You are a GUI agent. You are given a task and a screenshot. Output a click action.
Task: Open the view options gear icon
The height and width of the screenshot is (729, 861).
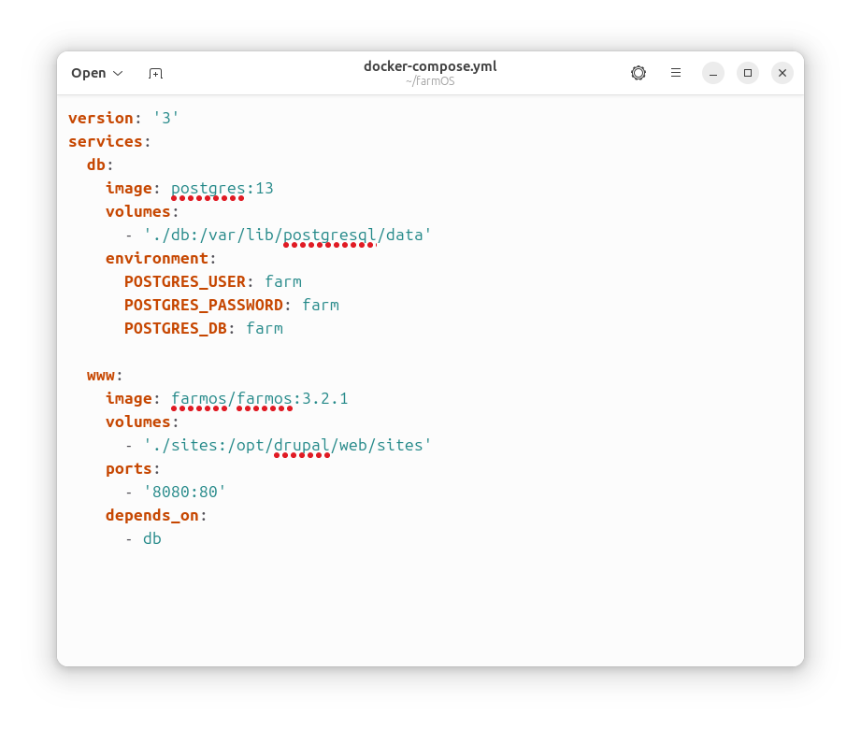pos(639,73)
